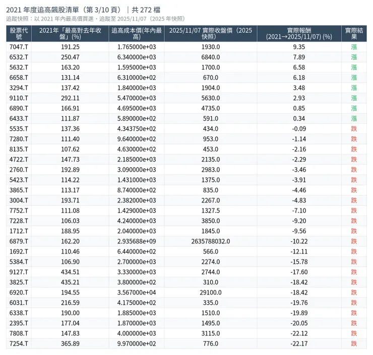Click the 實際結果 column header
The image size is (373, 355).
coord(354,34)
